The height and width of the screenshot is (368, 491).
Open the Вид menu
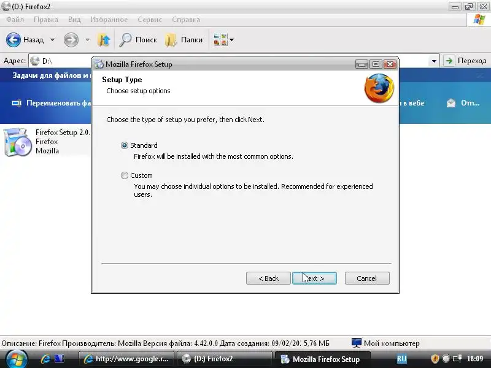coord(74,20)
